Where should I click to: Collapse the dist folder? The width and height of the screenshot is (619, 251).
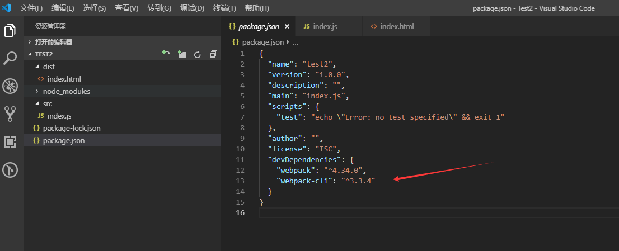point(37,67)
